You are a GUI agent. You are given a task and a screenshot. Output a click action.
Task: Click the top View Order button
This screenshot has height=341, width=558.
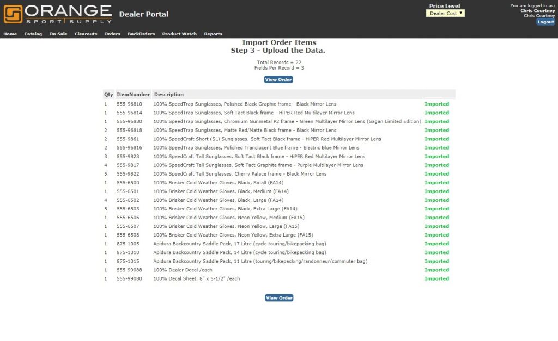pos(278,79)
